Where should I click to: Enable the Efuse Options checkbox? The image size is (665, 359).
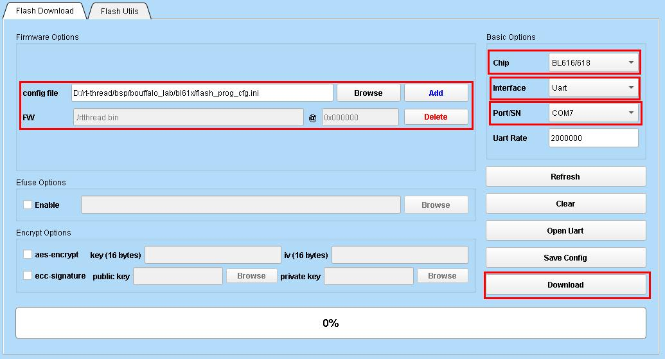point(28,205)
